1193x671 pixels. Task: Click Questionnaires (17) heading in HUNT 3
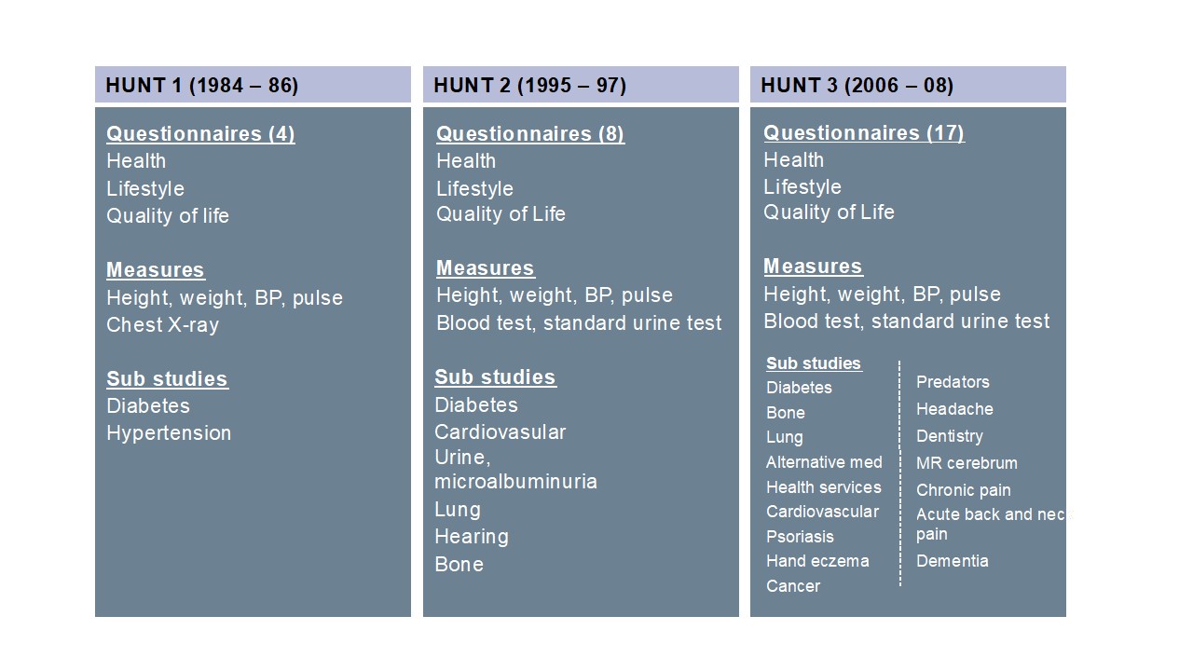(x=864, y=133)
